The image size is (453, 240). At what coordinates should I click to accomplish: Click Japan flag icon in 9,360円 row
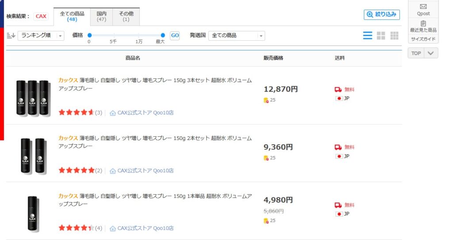point(339,156)
